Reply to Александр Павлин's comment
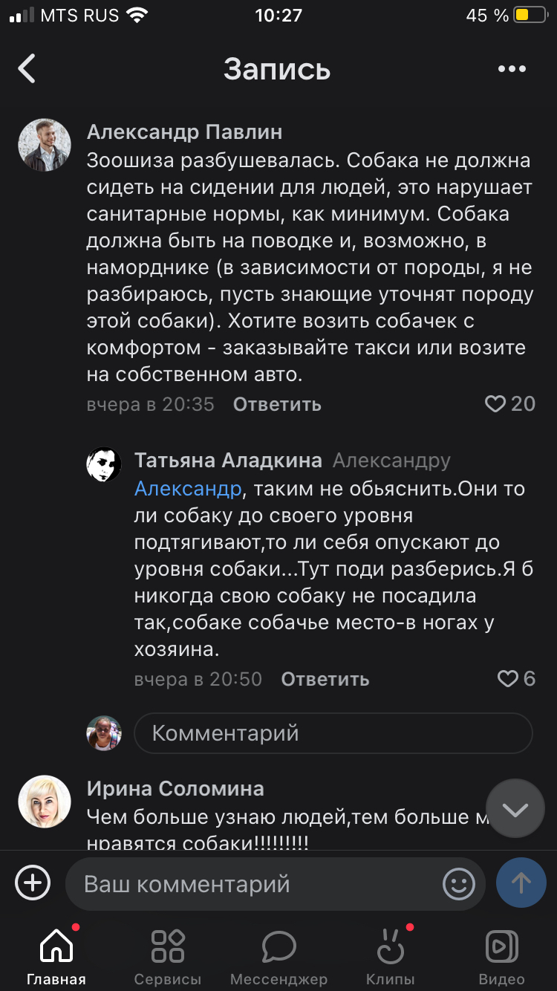The image size is (557, 991). (277, 404)
